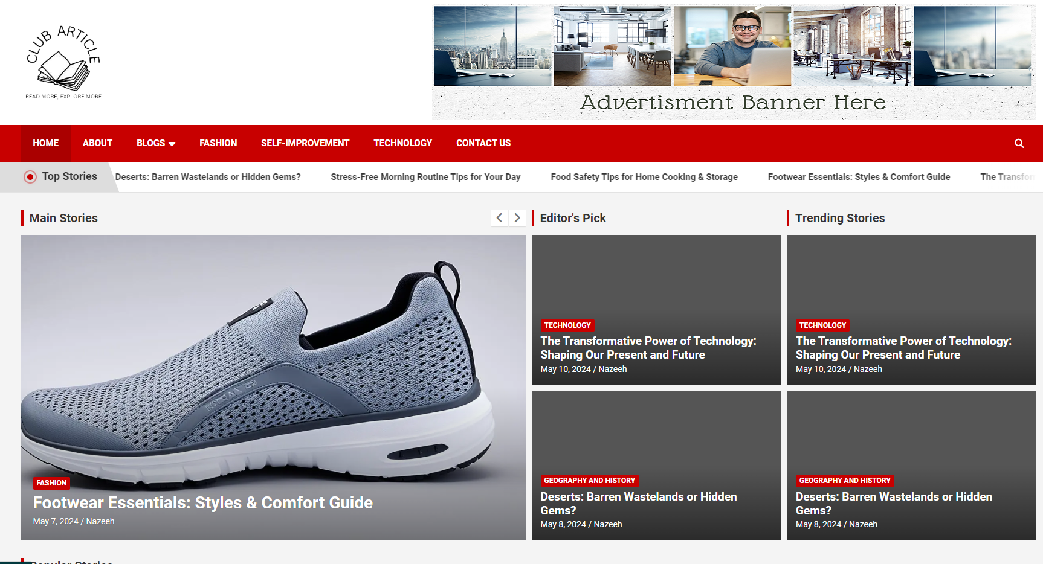Open the Fashion section

tap(218, 143)
